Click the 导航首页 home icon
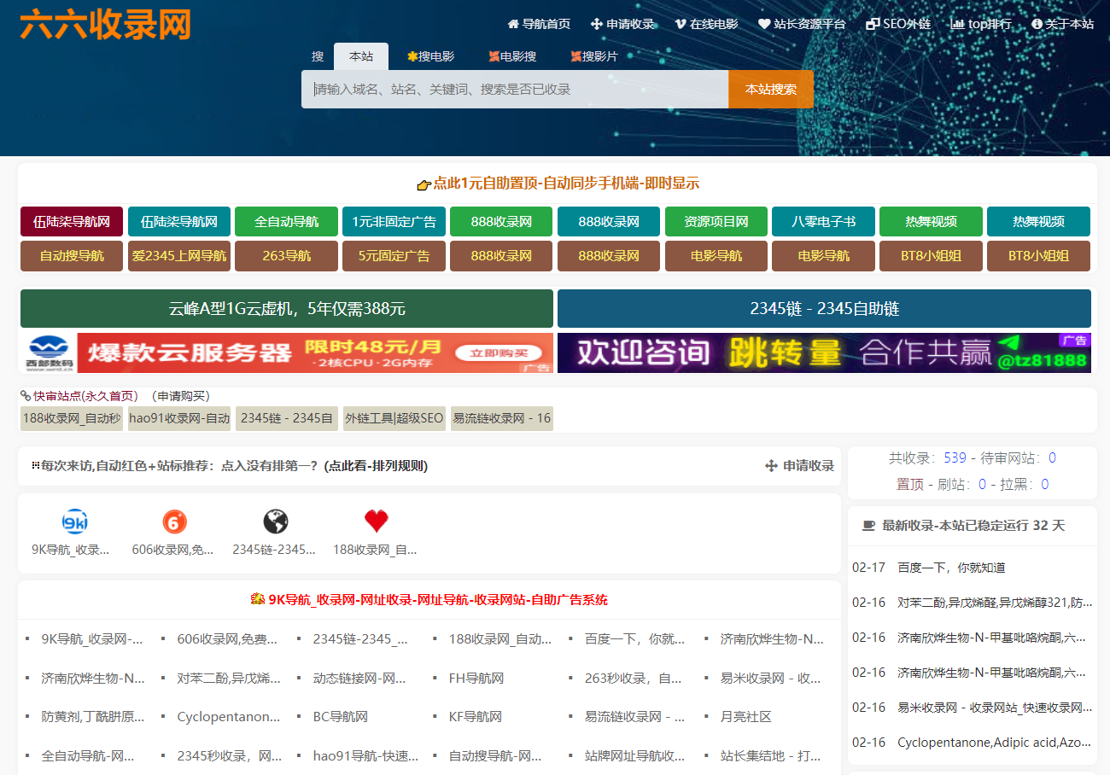Image resolution: width=1110 pixels, height=775 pixels. coord(512,24)
